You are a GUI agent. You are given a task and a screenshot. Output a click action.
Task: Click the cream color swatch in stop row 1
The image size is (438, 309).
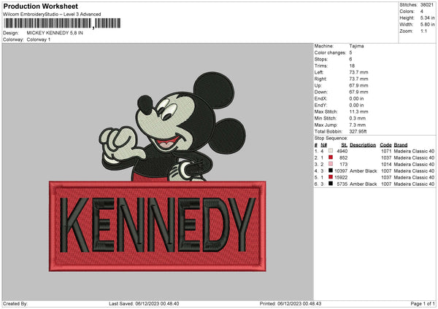tap(331, 151)
